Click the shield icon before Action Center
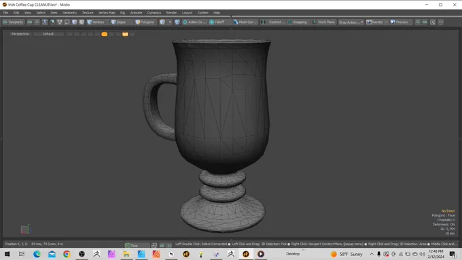Image resolution: width=462 pixels, height=260 pixels. (x=177, y=22)
